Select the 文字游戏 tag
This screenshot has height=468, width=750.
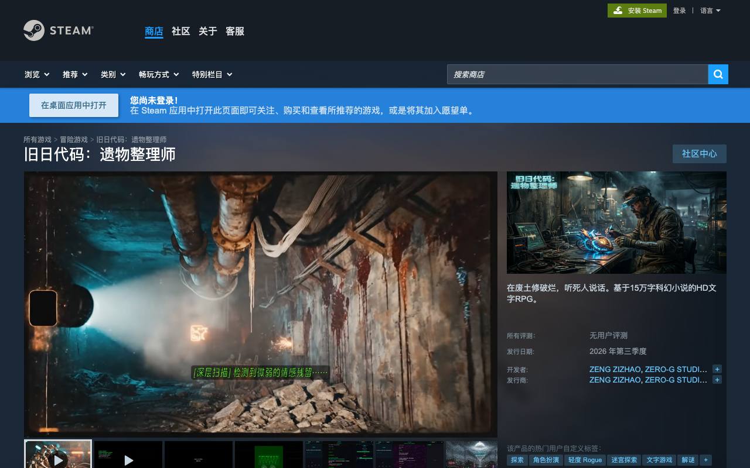coord(659,460)
